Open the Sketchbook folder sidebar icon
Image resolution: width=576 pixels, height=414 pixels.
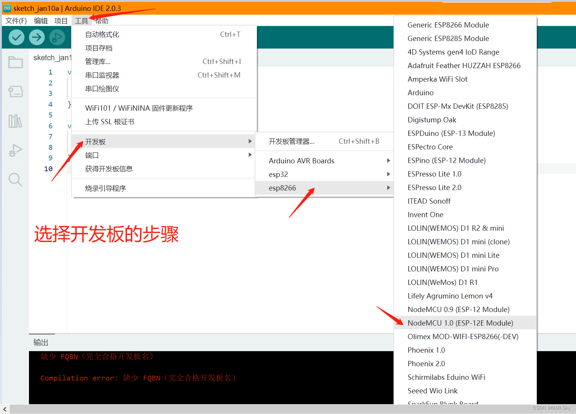(15, 62)
